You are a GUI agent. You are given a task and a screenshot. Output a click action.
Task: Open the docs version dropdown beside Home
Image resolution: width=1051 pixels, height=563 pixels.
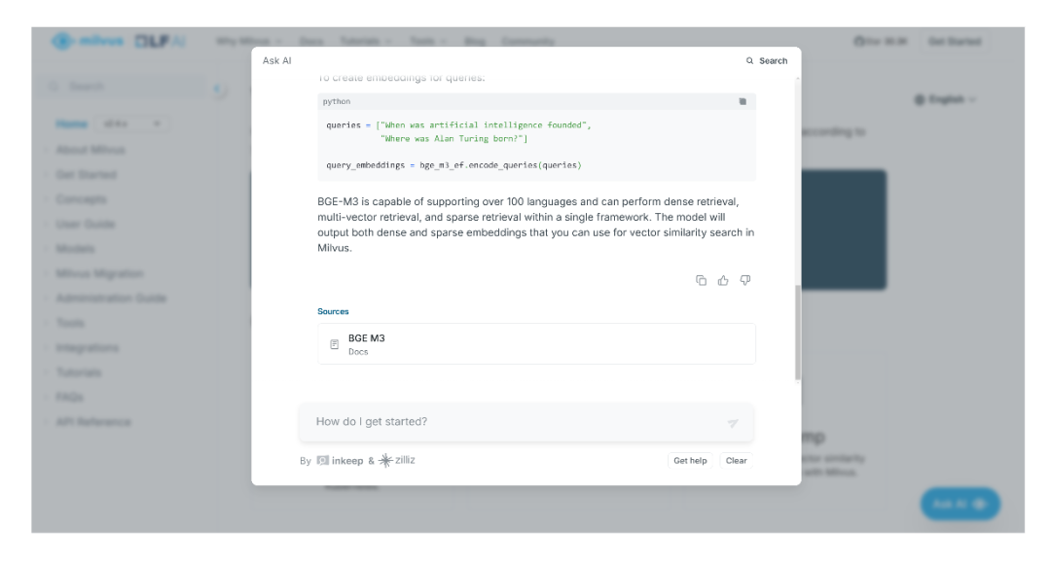131,123
